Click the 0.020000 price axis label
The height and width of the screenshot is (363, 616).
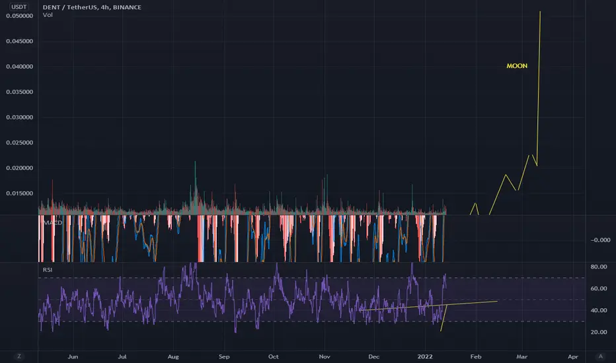[19, 168]
